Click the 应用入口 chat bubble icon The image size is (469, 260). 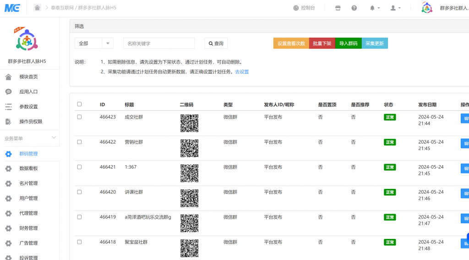[8, 92]
